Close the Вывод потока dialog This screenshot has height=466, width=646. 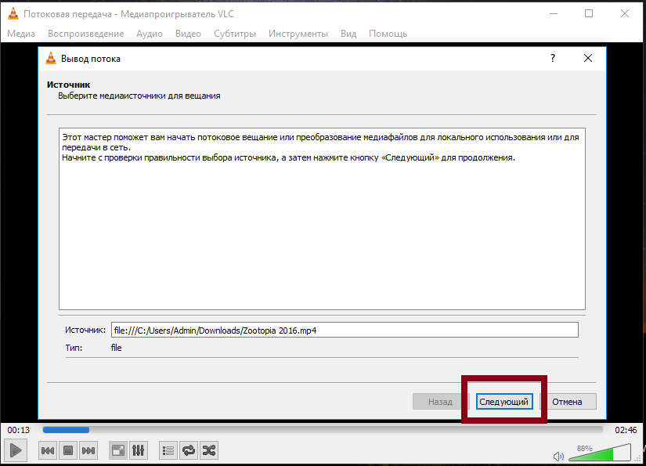pos(587,59)
